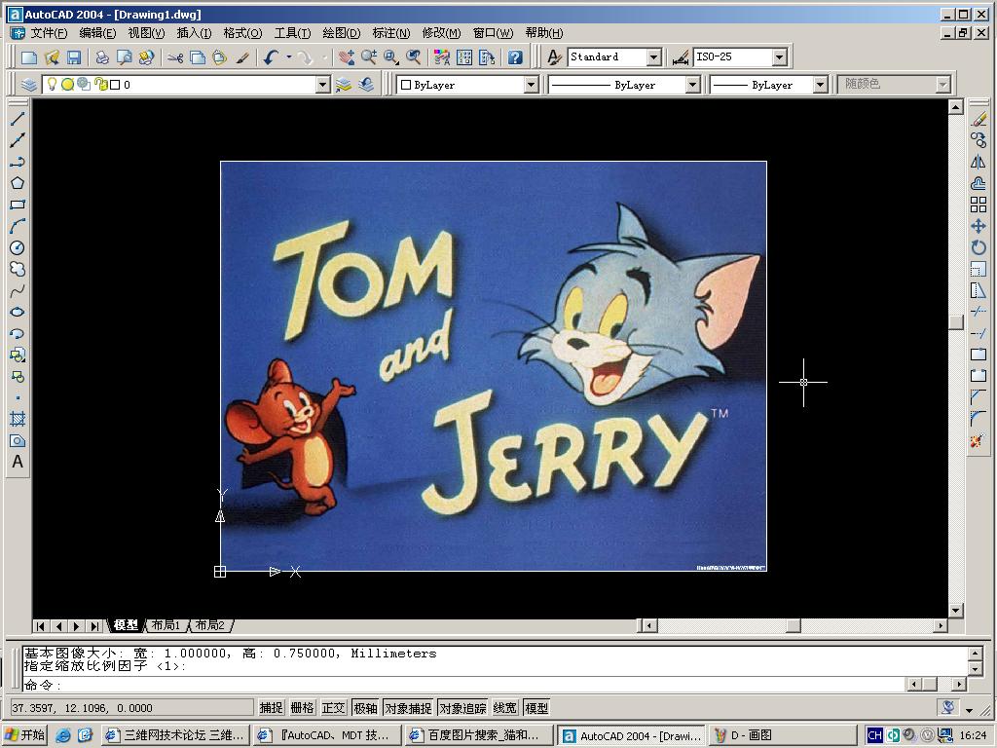Click the Move tool

pos(979,226)
